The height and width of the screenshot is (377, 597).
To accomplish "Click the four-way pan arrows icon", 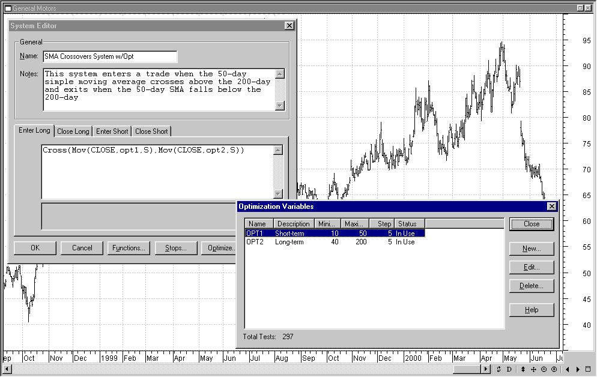I will (x=533, y=369).
